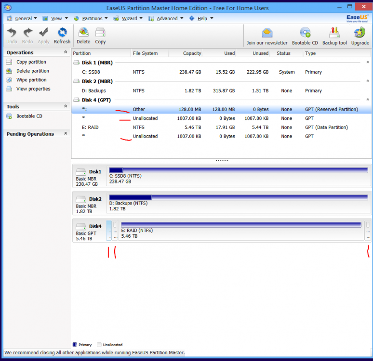Open the View menu

55,19
